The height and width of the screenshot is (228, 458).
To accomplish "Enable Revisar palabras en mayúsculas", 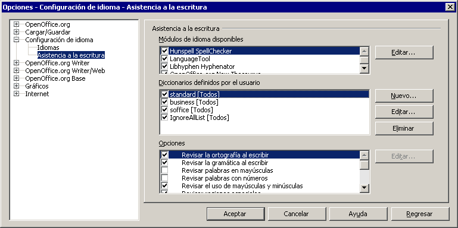I will (x=165, y=170).
